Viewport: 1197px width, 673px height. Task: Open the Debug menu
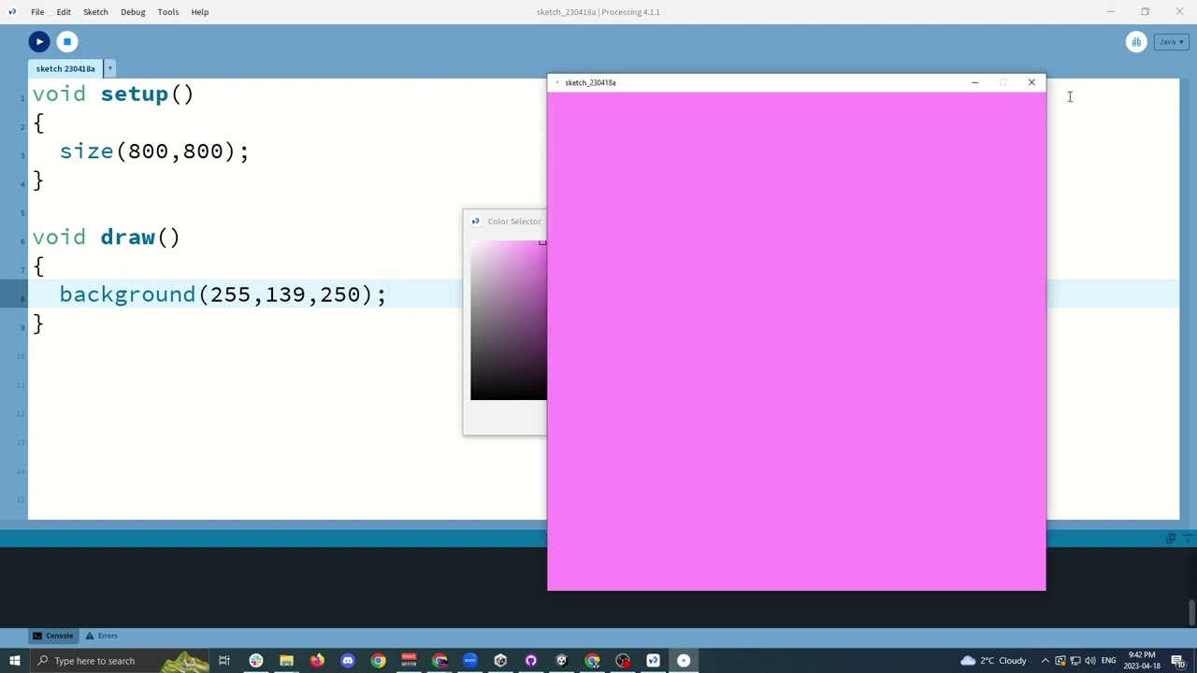pos(133,12)
